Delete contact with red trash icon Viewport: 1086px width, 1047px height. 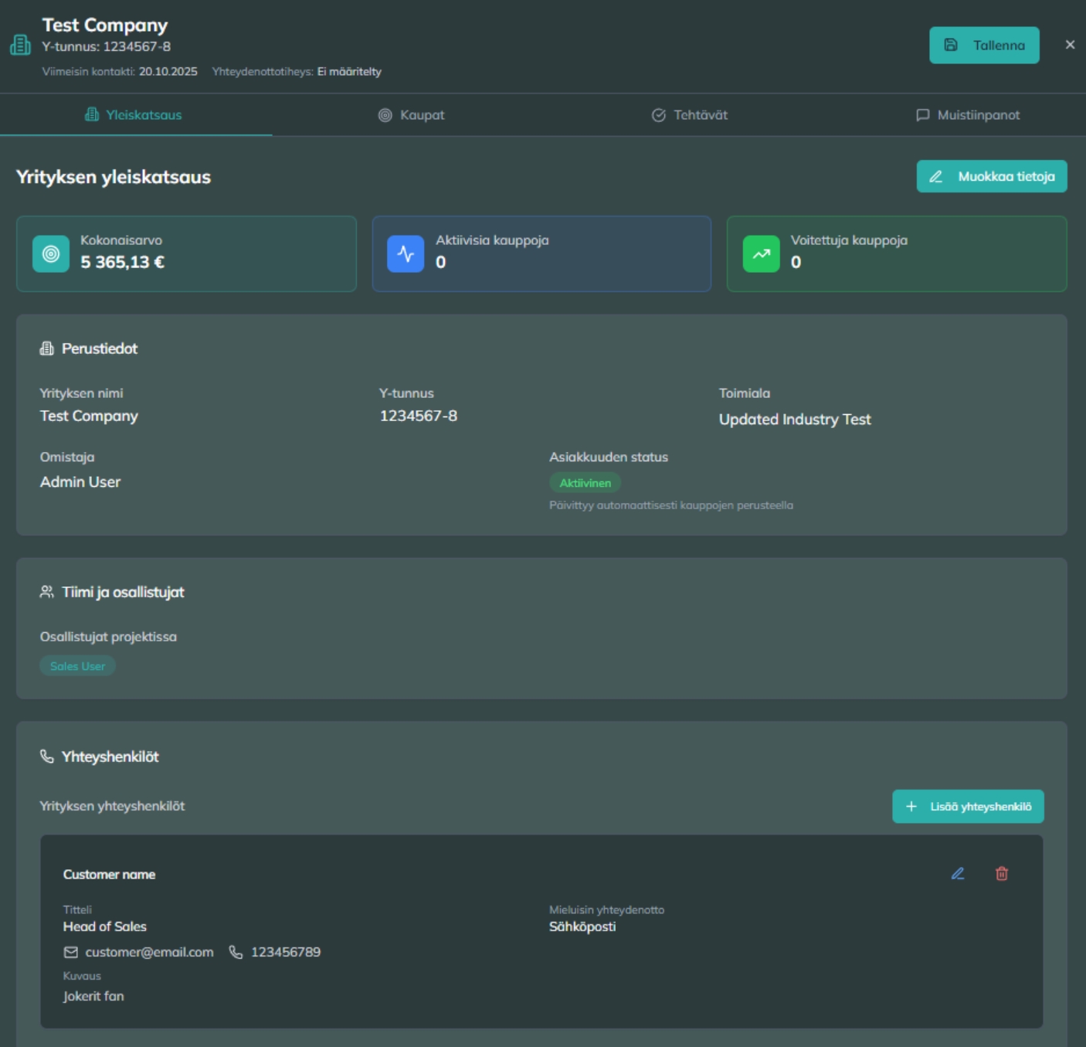(x=1002, y=874)
